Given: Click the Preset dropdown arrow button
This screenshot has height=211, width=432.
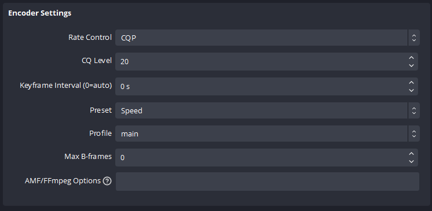Looking at the screenshot, I should click(414, 110).
